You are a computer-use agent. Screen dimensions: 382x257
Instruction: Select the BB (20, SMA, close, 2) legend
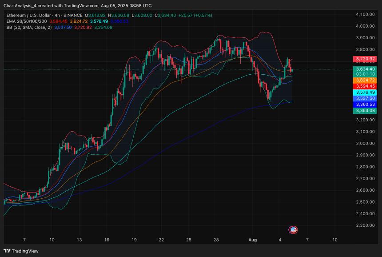click(x=28, y=27)
